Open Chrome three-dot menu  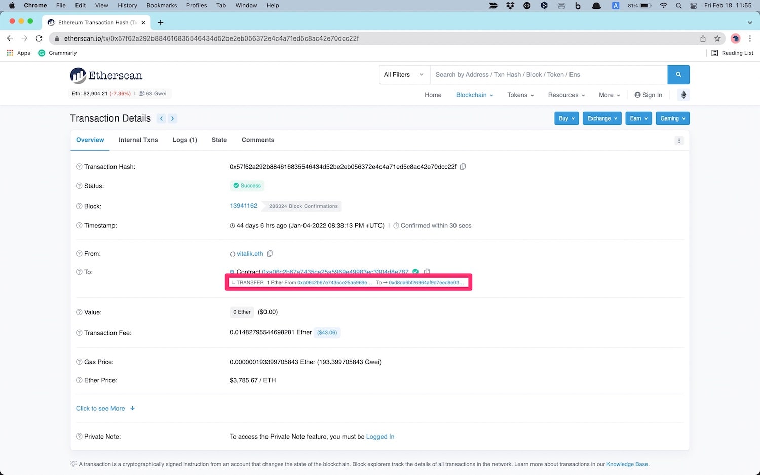click(x=750, y=38)
